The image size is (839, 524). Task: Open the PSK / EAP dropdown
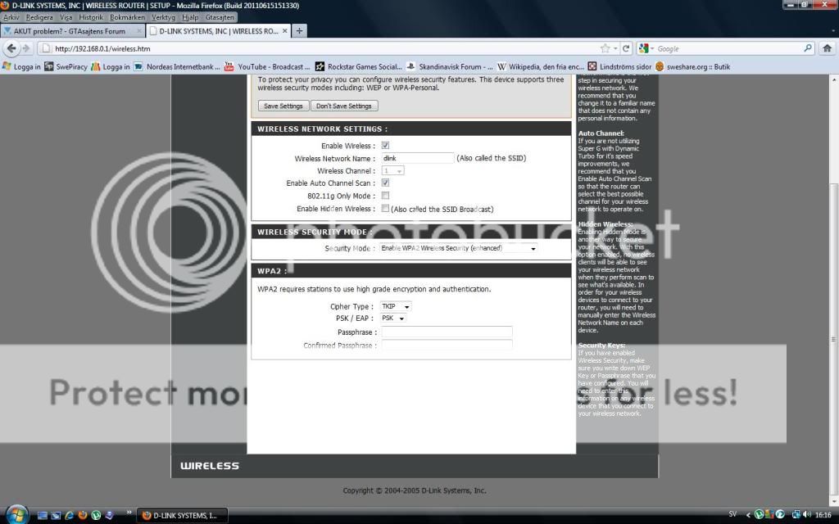click(392, 318)
